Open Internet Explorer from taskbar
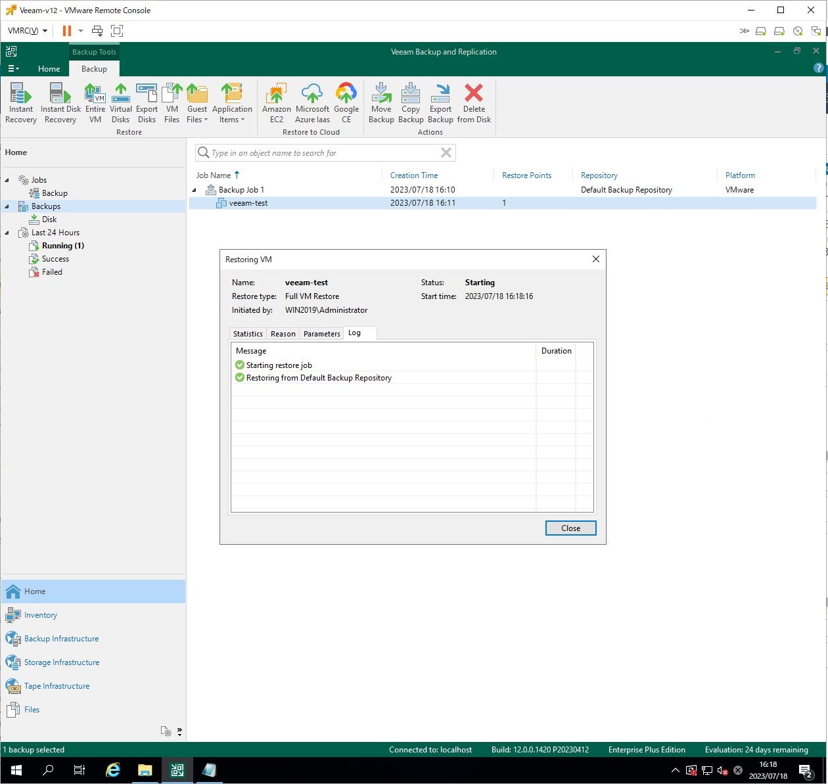Viewport: 828px width, 784px height. pyautogui.click(x=113, y=770)
